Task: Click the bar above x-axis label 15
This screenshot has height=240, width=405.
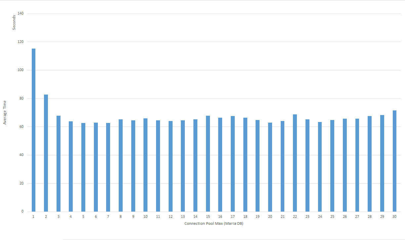Action: click(208, 163)
